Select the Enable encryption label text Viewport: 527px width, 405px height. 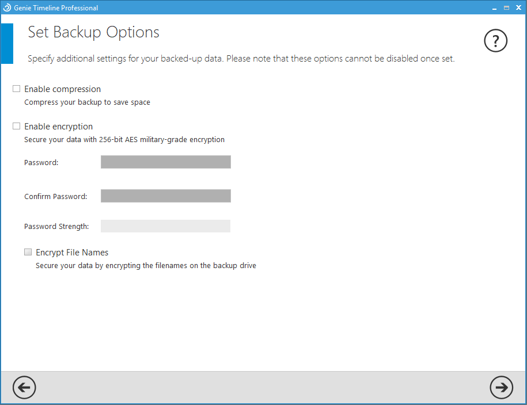(58, 126)
